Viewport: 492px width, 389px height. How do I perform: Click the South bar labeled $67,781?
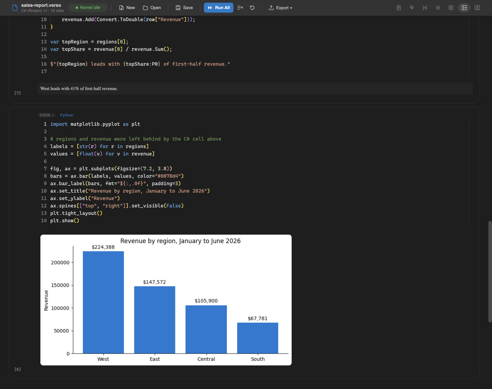tap(257, 338)
